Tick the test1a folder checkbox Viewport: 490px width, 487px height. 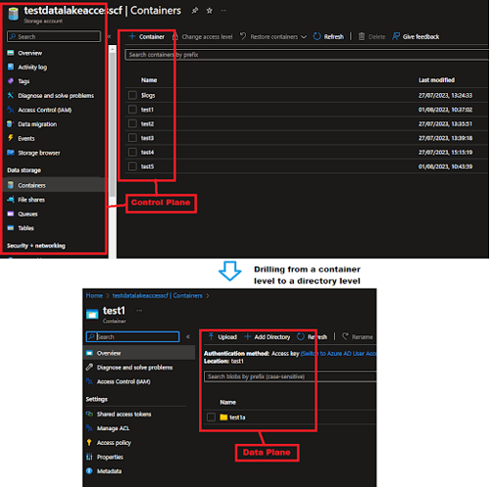click(x=211, y=417)
